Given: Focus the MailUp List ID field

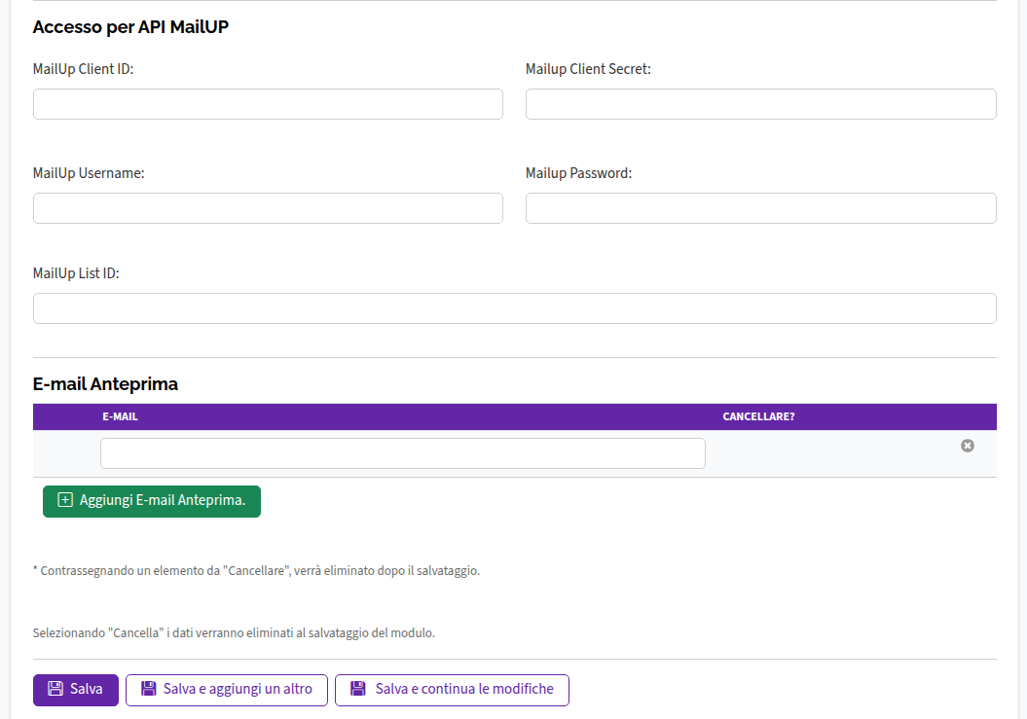Looking at the screenshot, I should tap(515, 308).
